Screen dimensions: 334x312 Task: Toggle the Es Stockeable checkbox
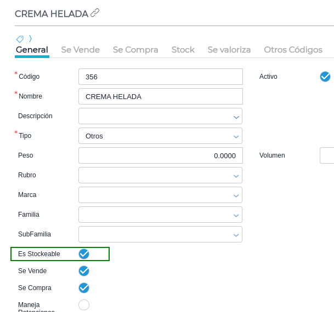[x=84, y=254]
